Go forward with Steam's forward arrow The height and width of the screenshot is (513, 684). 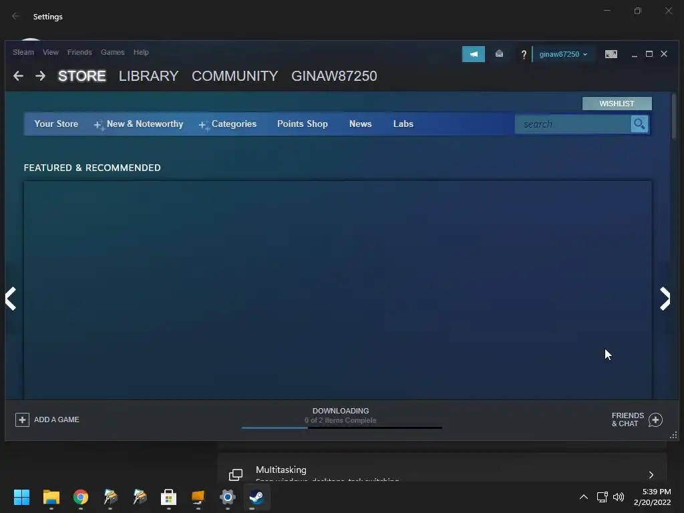coord(40,76)
